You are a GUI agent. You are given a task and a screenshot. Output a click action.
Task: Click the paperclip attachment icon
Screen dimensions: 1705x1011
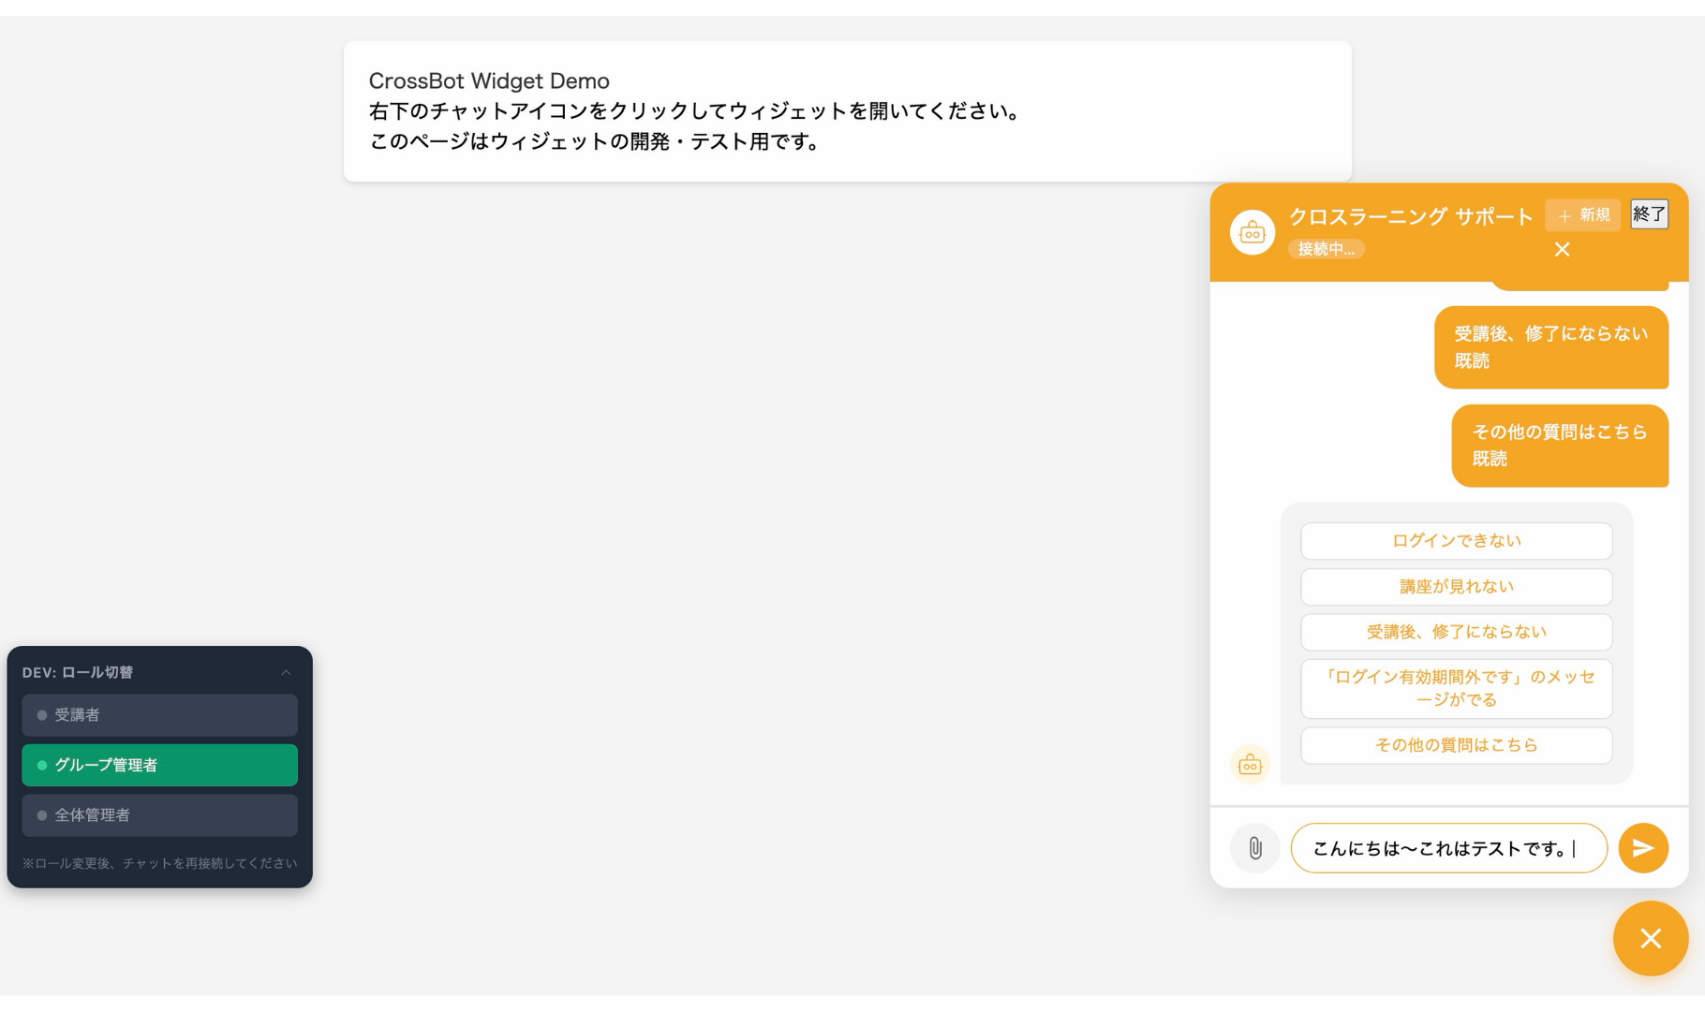tap(1255, 848)
